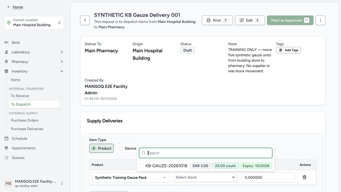Image resolution: width=341 pixels, height=192 pixels.
Task: Click the Edit pencil icon
Action: (x=242, y=20)
